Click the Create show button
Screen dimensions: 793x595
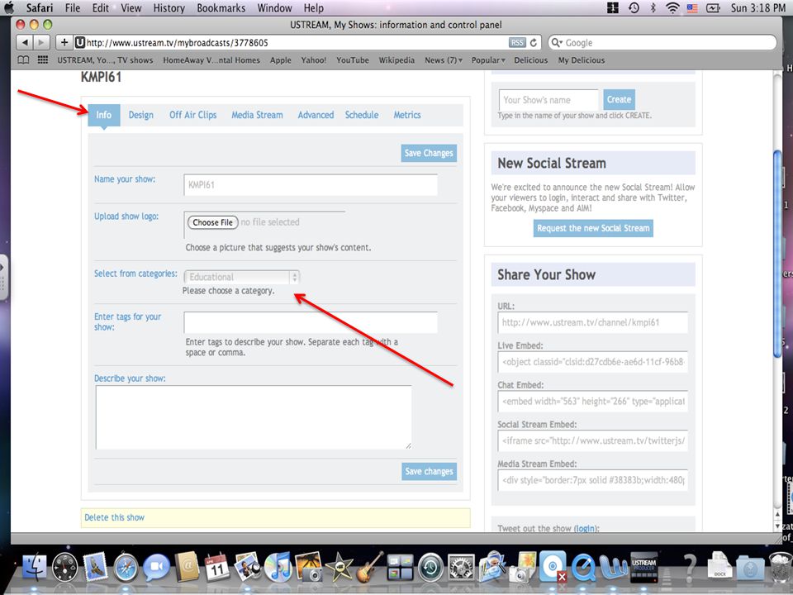click(619, 99)
